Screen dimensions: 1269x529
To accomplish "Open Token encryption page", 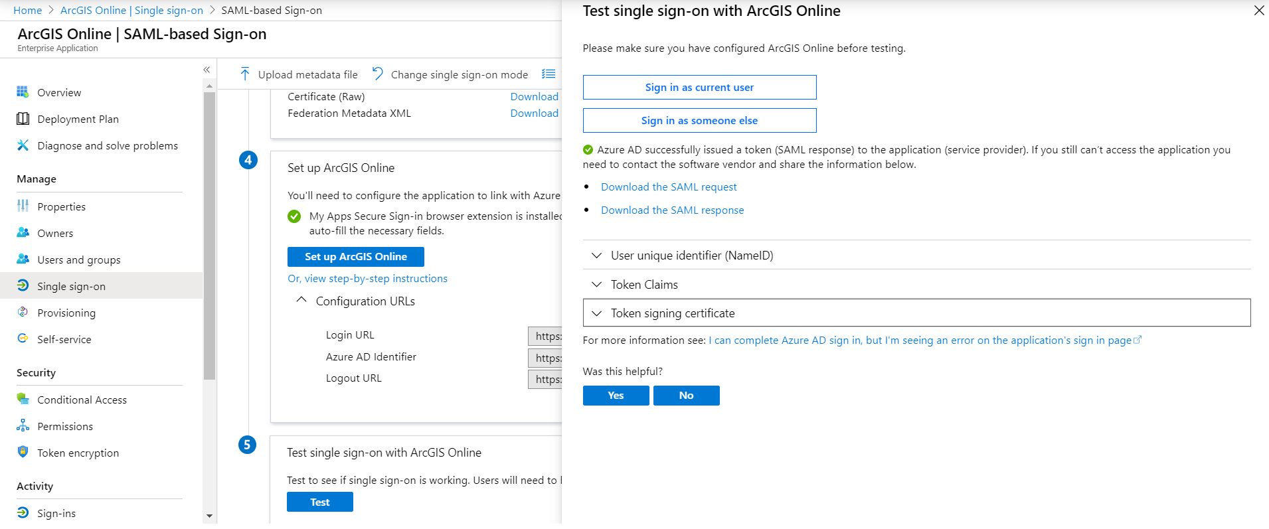I will click(78, 453).
